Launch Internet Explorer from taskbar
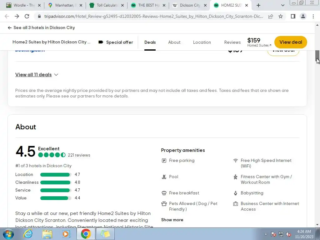The width and height of the screenshot is (320, 240). click(x=28, y=234)
